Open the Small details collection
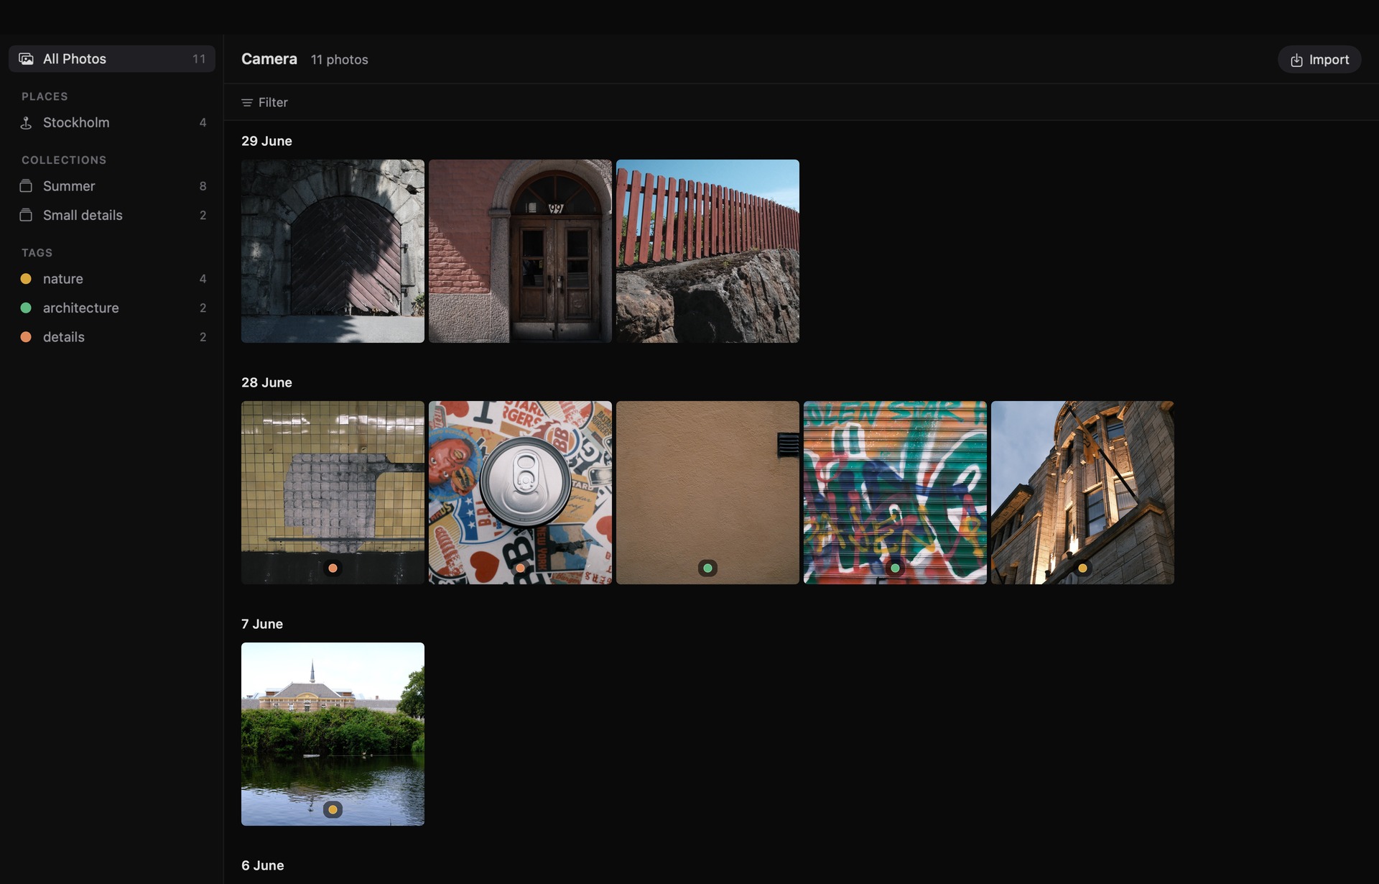Screen dimensions: 1379x884 click(x=112, y=215)
